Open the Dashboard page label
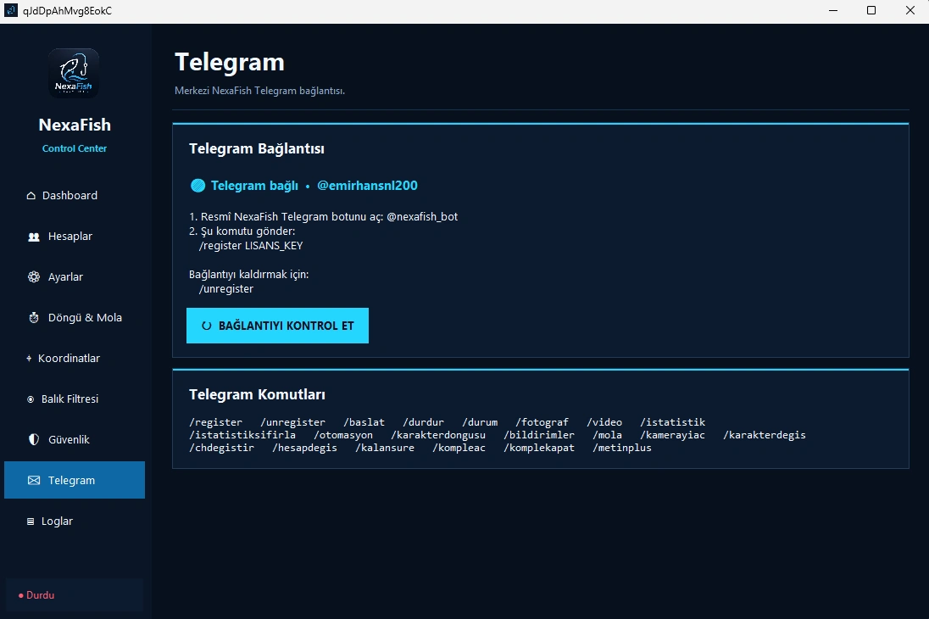This screenshot has height=619, width=929. pos(70,196)
